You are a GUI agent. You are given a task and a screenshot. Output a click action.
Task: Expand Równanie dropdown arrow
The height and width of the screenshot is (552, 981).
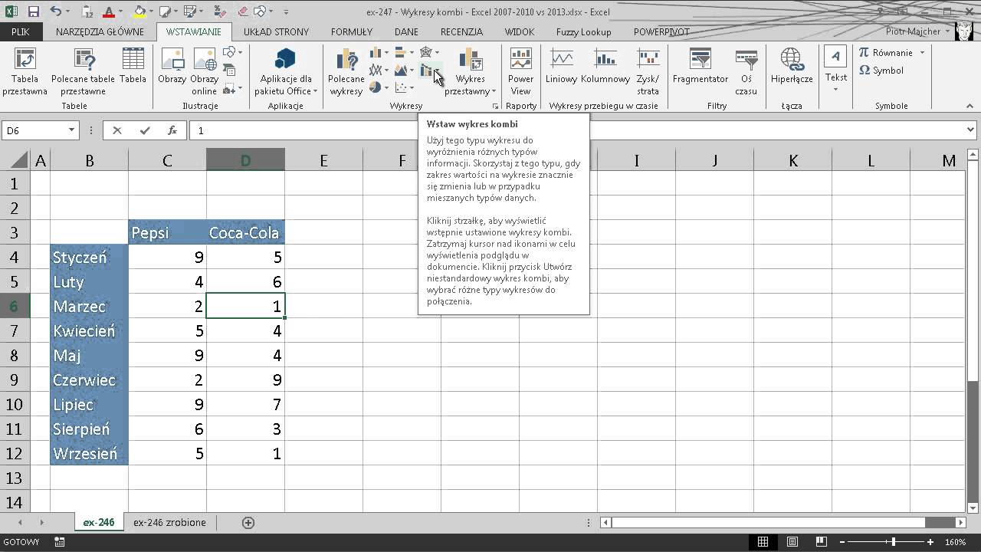(x=922, y=52)
